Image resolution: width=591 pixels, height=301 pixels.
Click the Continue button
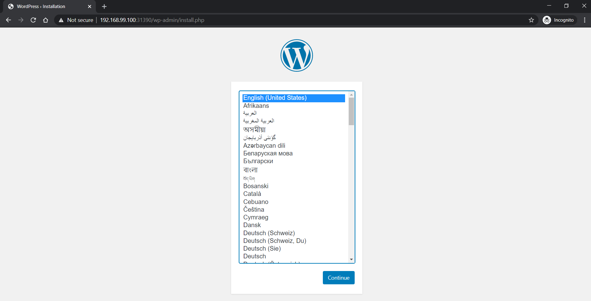tap(339, 278)
